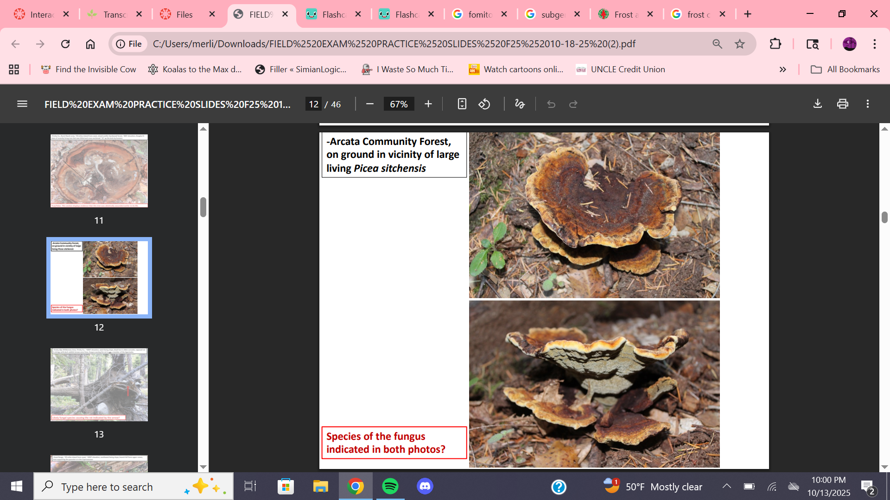Image resolution: width=890 pixels, height=500 pixels.
Task: Download the PDF file
Action: coord(818,104)
